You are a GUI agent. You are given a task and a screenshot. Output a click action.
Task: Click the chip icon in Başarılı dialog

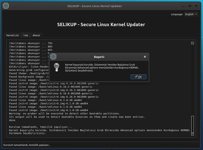(x=53, y=56)
